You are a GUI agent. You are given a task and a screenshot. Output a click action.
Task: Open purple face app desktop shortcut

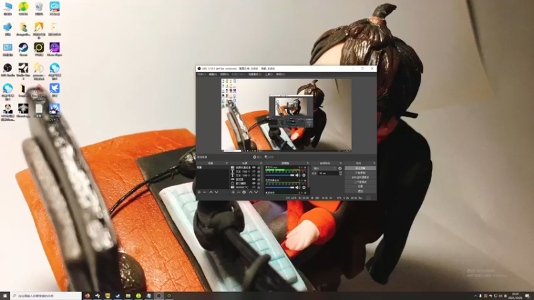pos(55,49)
